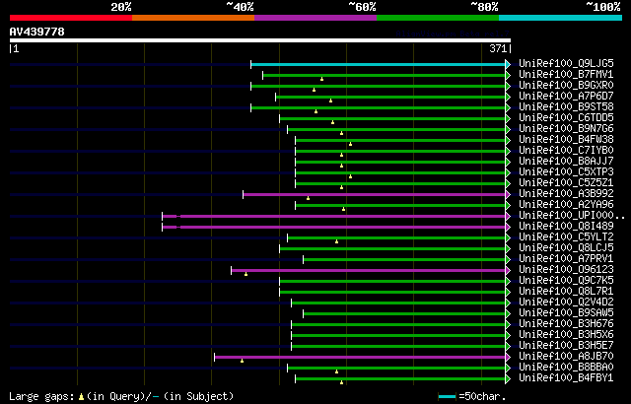Click the purple alignment bar for A3B992

(x=375, y=194)
